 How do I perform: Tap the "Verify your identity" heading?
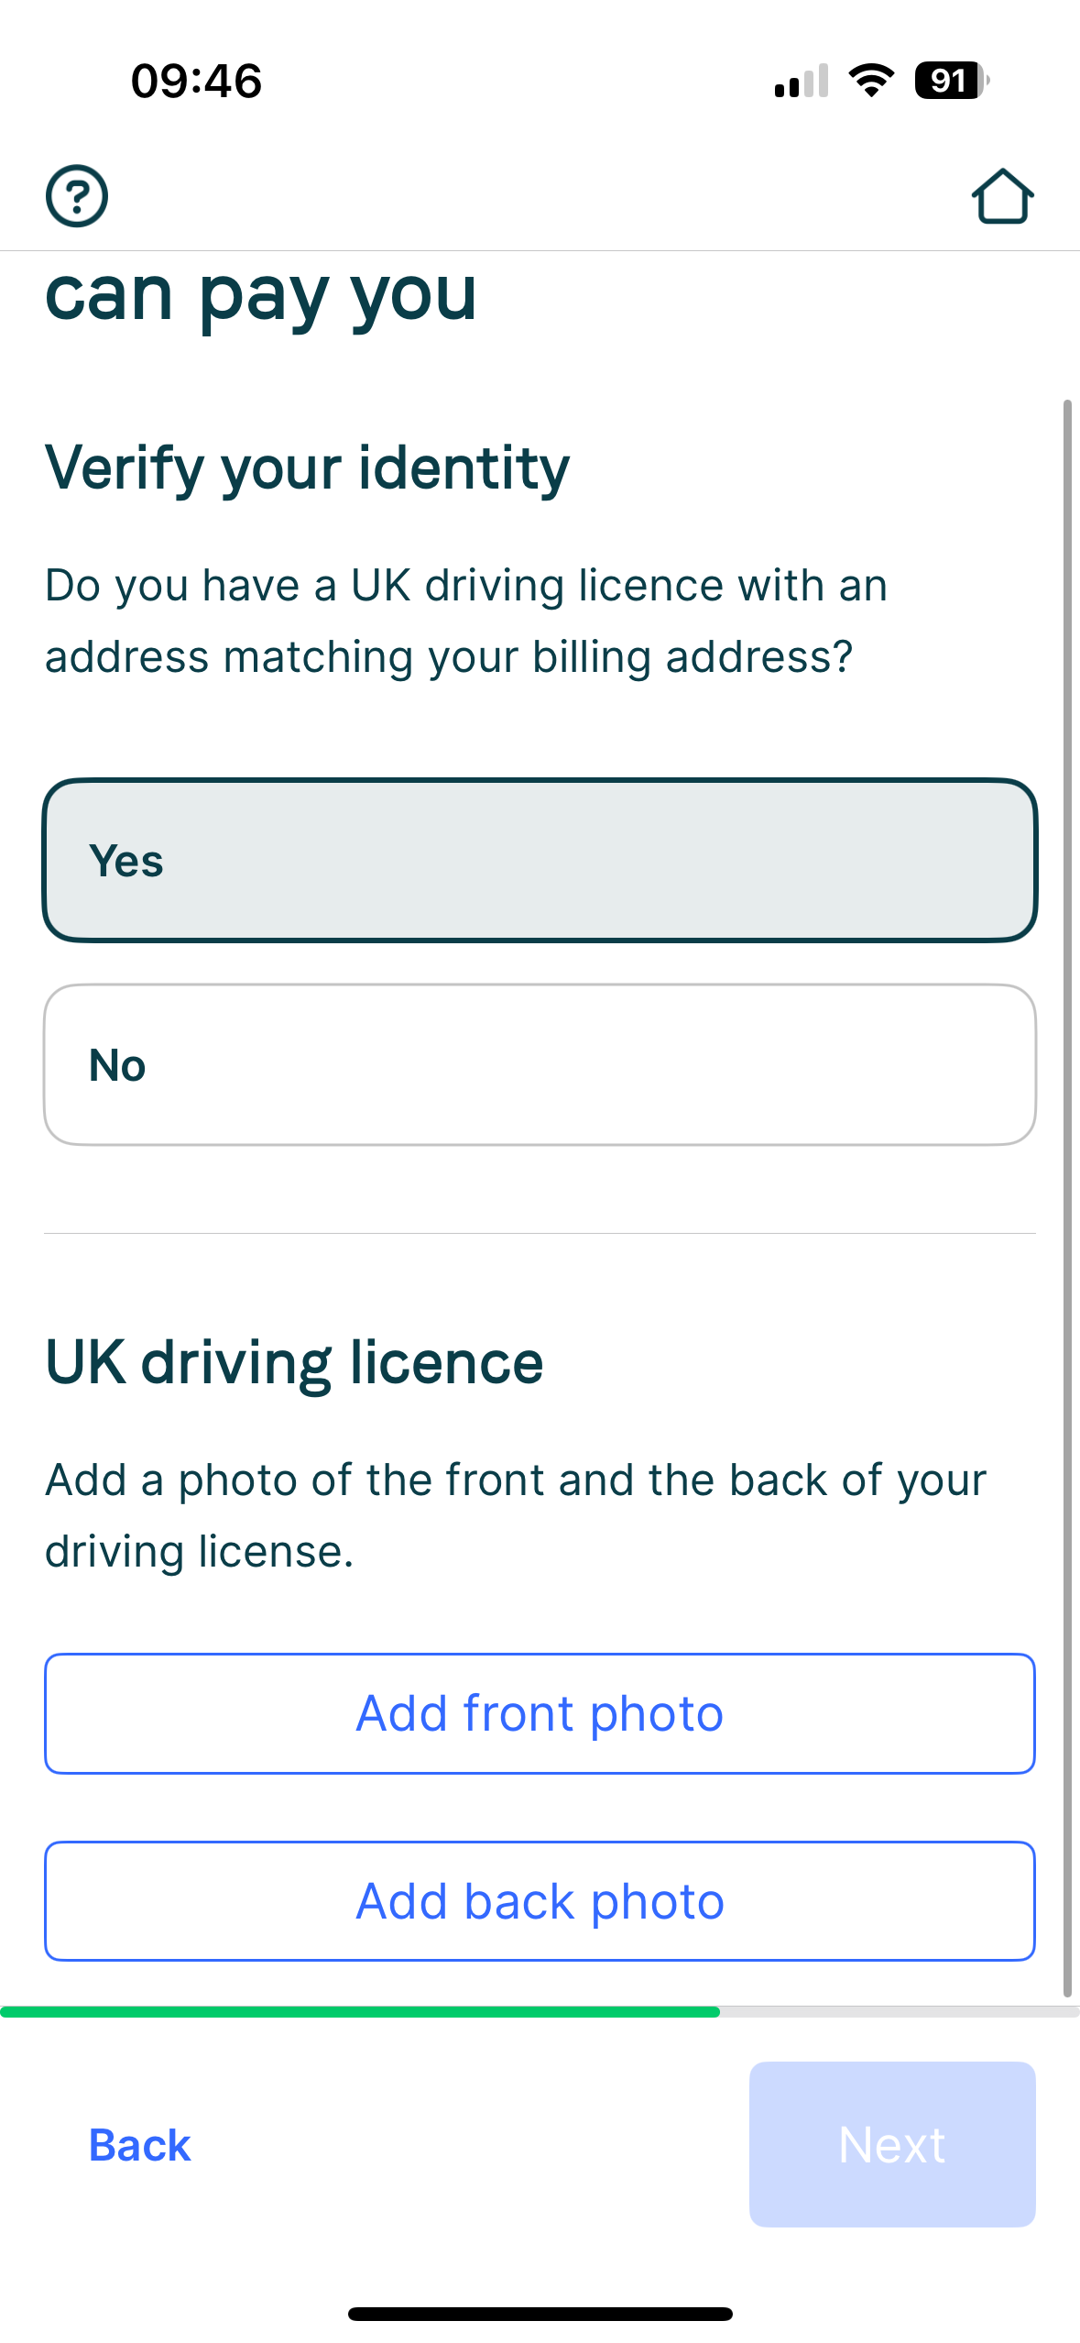coord(307,467)
